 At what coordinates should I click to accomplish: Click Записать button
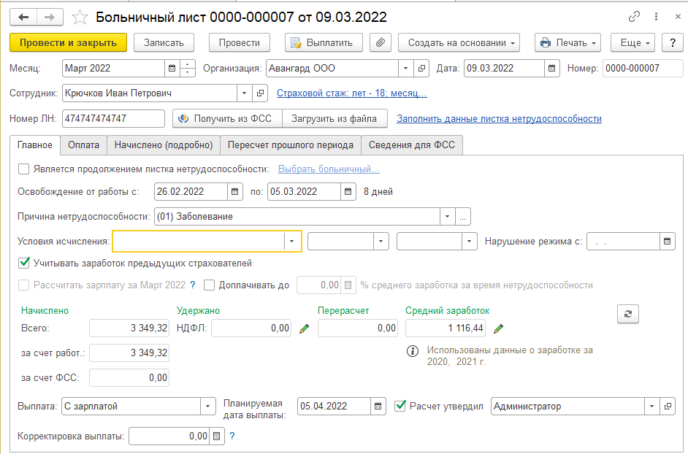164,42
